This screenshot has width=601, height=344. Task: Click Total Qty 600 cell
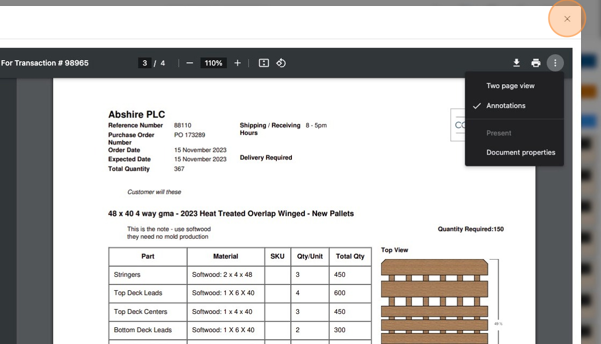click(350, 294)
